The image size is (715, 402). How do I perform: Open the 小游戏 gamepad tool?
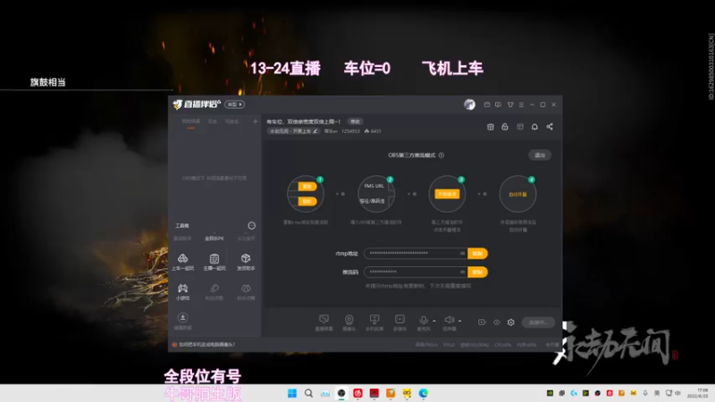[182, 292]
